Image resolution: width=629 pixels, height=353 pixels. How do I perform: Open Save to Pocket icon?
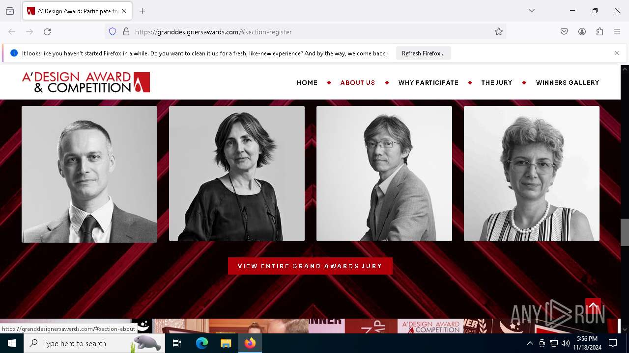tap(564, 32)
